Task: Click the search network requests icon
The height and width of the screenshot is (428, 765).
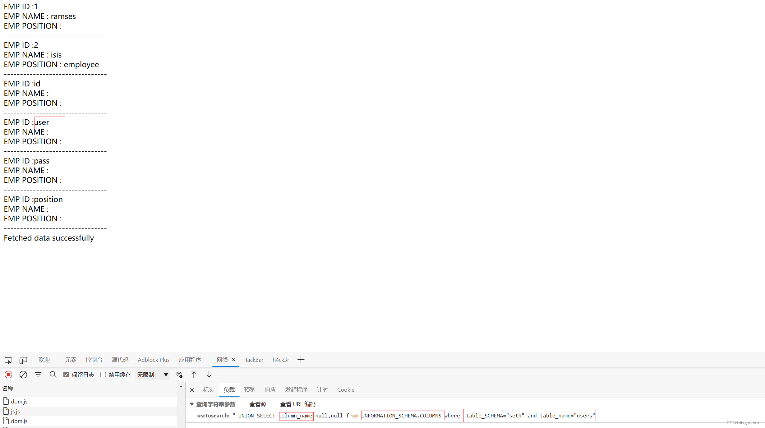Action: (x=53, y=375)
